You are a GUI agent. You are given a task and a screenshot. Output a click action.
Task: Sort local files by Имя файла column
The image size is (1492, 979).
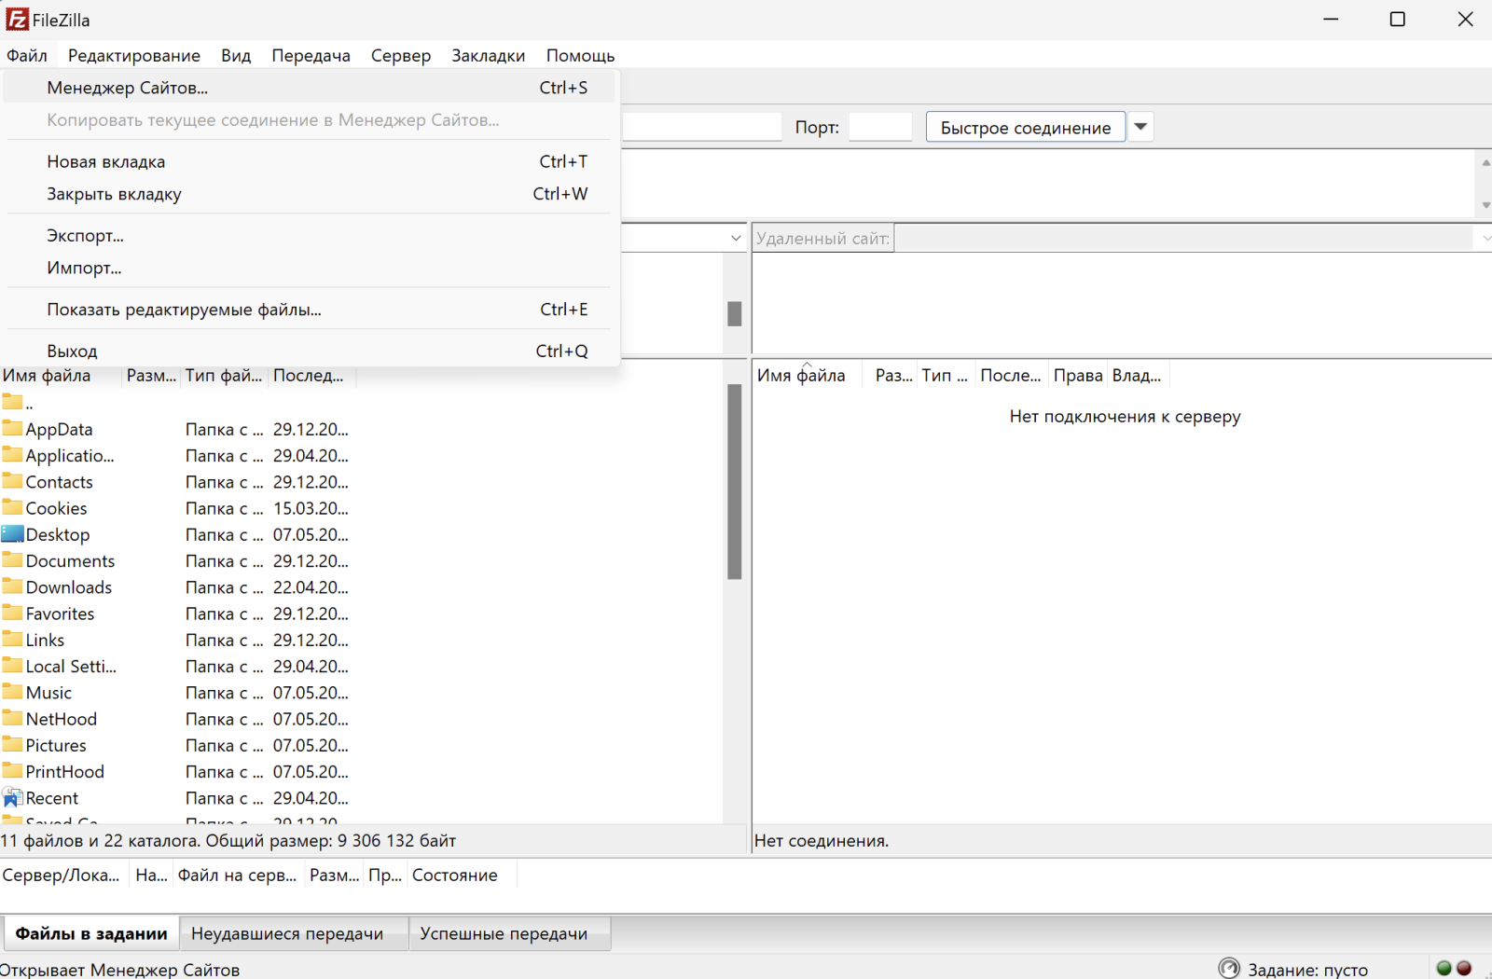pyautogui.click(x=62, y=376)
